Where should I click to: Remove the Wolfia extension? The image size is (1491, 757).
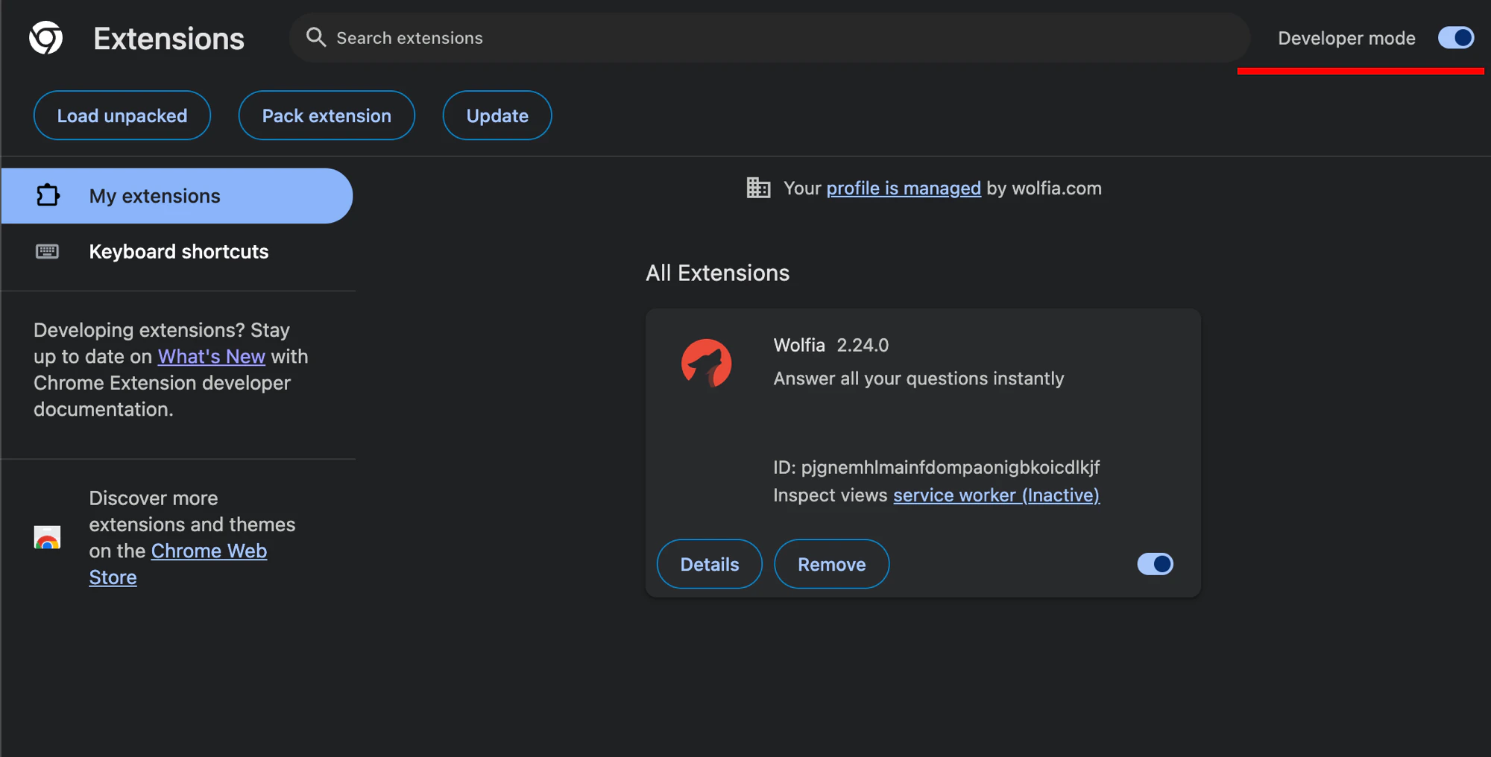832,564
